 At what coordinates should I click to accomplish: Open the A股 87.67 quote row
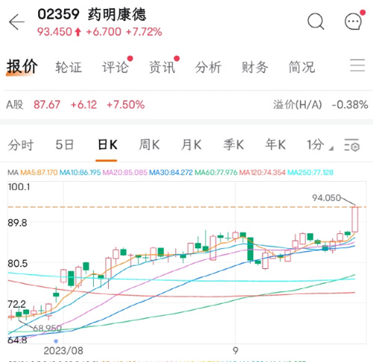tap(186, 104)
